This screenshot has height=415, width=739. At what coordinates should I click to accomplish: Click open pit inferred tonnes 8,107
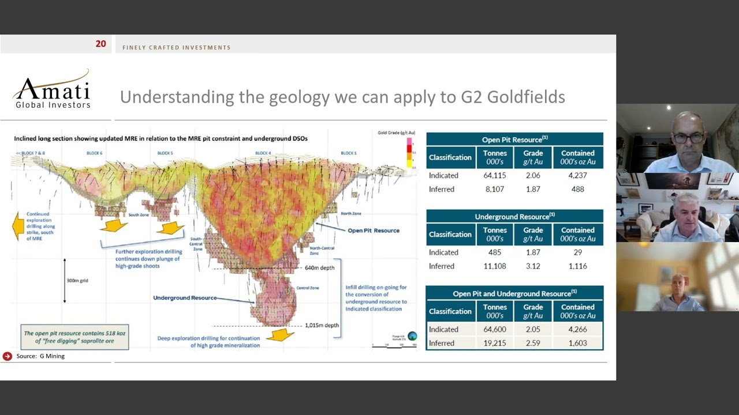point(495,189)
